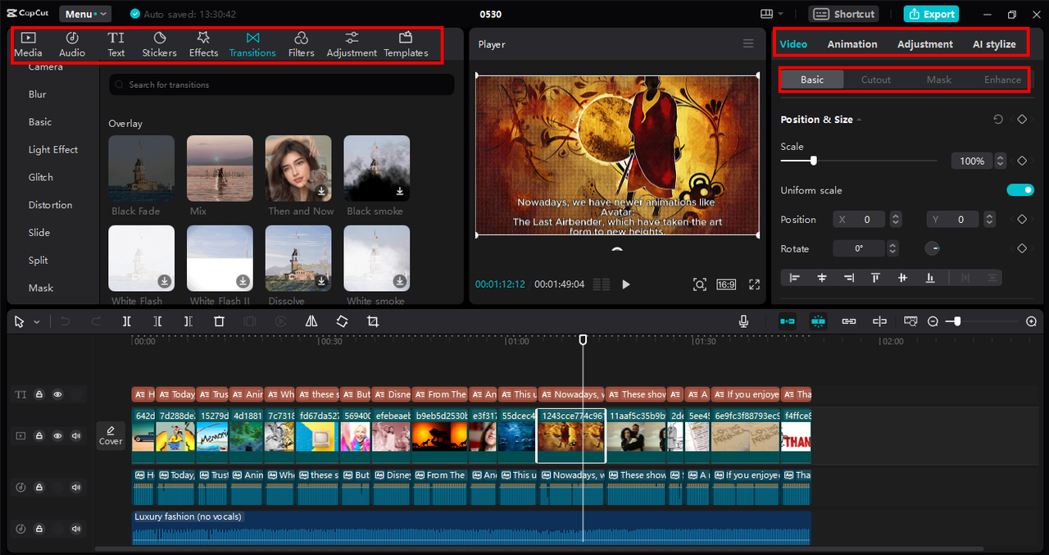Lock the text track
Viewport: 1049px width, 555px height.
tap(39, 394)
